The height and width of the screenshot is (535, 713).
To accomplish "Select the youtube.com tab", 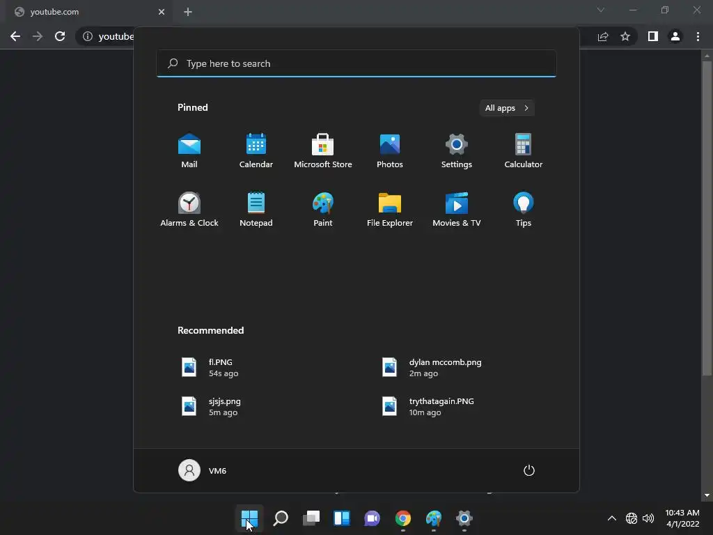I will (x=89, y=12).
